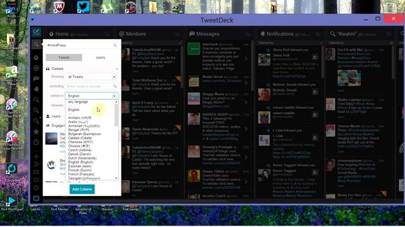
Task: Click the sidebar plus add column icon
Action: (36, 156)
